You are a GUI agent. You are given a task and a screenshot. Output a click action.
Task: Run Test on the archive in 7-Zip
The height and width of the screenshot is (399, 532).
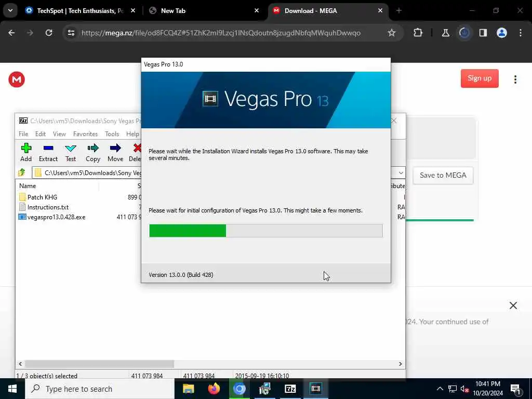pos(71,152)
